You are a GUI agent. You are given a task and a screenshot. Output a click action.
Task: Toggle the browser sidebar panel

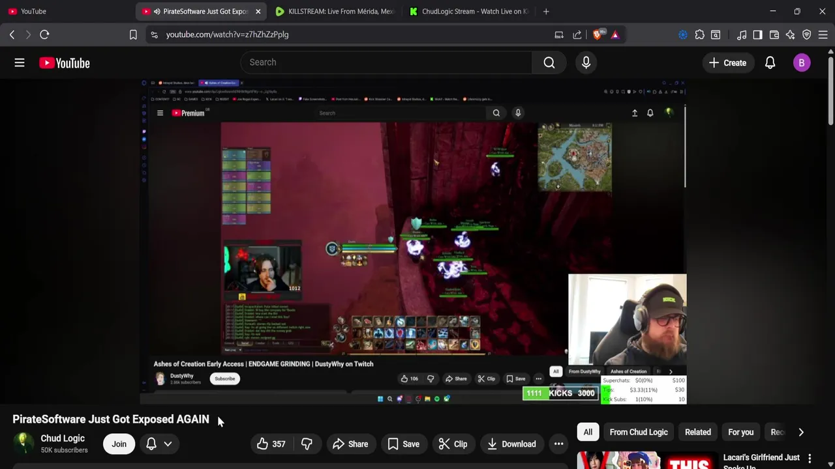757,35
